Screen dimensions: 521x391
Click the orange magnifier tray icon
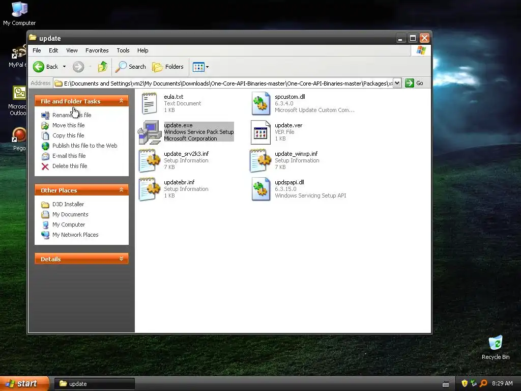(483, 383)
